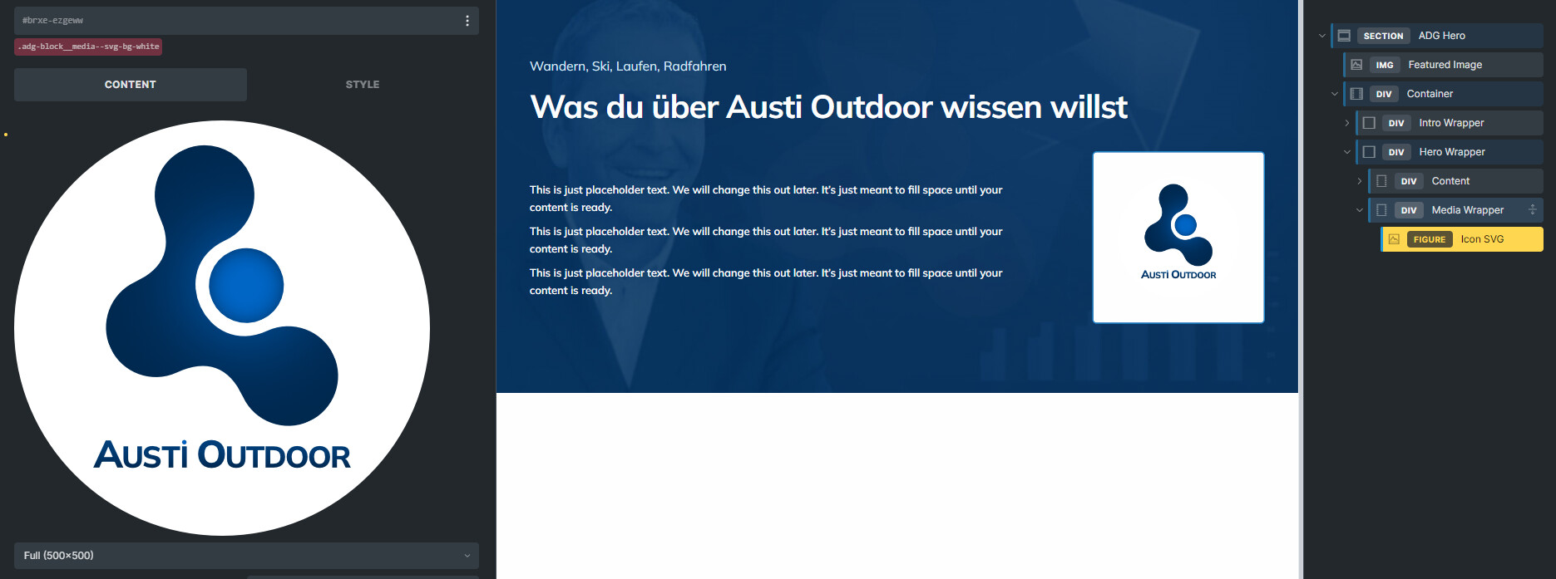Click the heading 'Was du über Austi Outdoor wissen willst'
Screen dimensions: 1556x579
828,107
